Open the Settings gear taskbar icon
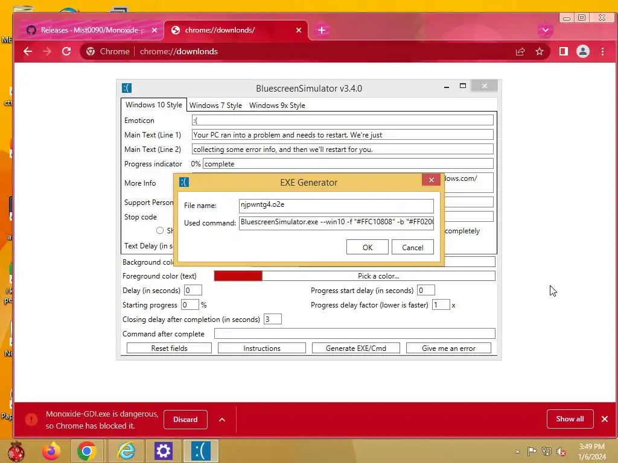Image resolution: width=618 pixels, height=463 pixels. (x=163, y=451)
